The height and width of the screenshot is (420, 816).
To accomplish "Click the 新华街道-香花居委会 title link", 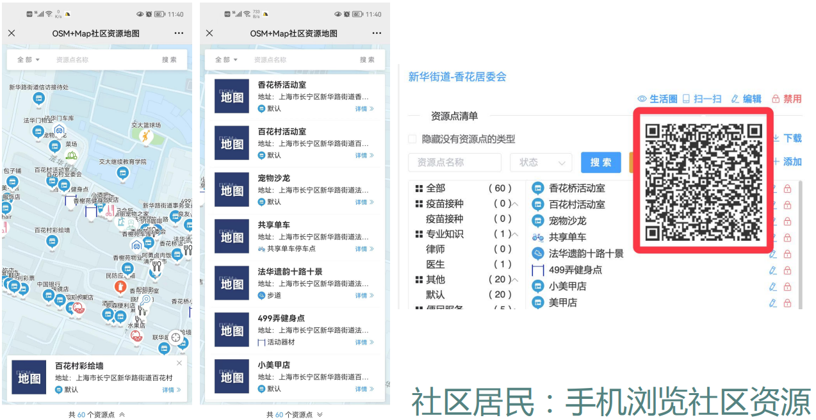I will 457,77.
